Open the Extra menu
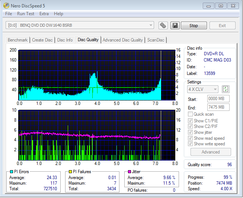The image size is (243, 198). tap(44, 14)
